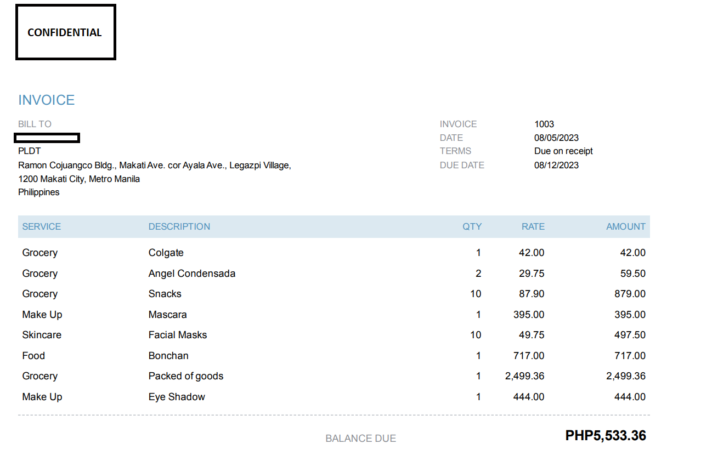Click the Packed of goods amount 2,499.36
The image size is (712, 455).
[x=626, y=376]
